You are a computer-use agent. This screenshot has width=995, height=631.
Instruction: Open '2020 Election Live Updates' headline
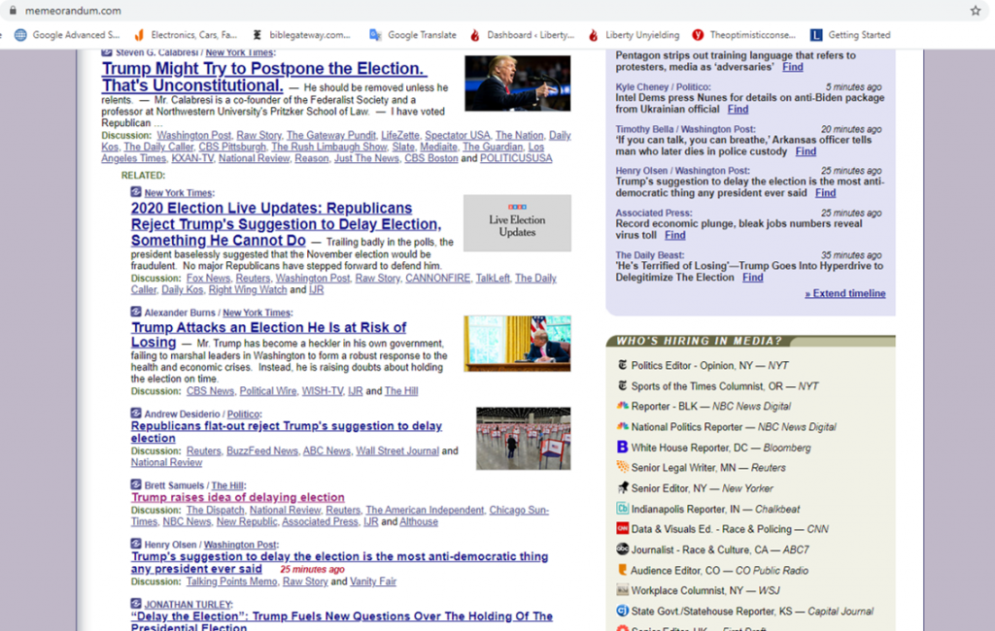[x=287, y=224]
